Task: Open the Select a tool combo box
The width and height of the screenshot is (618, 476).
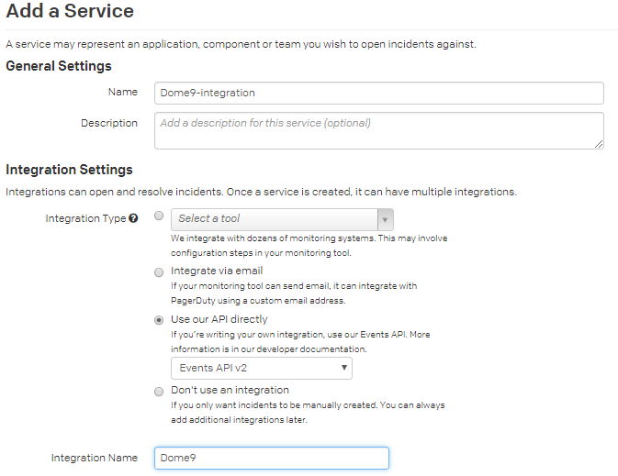Action: click(282, 220)
